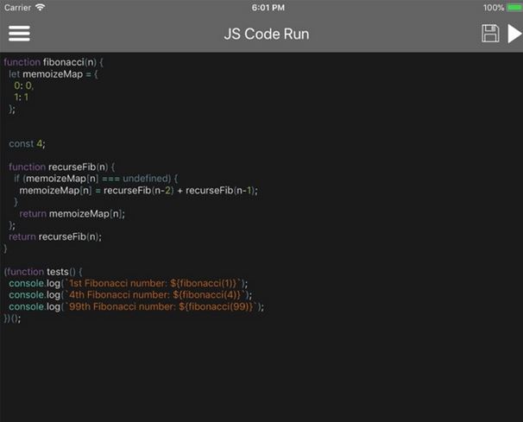Click 'recurseFib(n-1)' in the assignment line
Viewport: 523px width, 422px height.
tap(220, 191)
